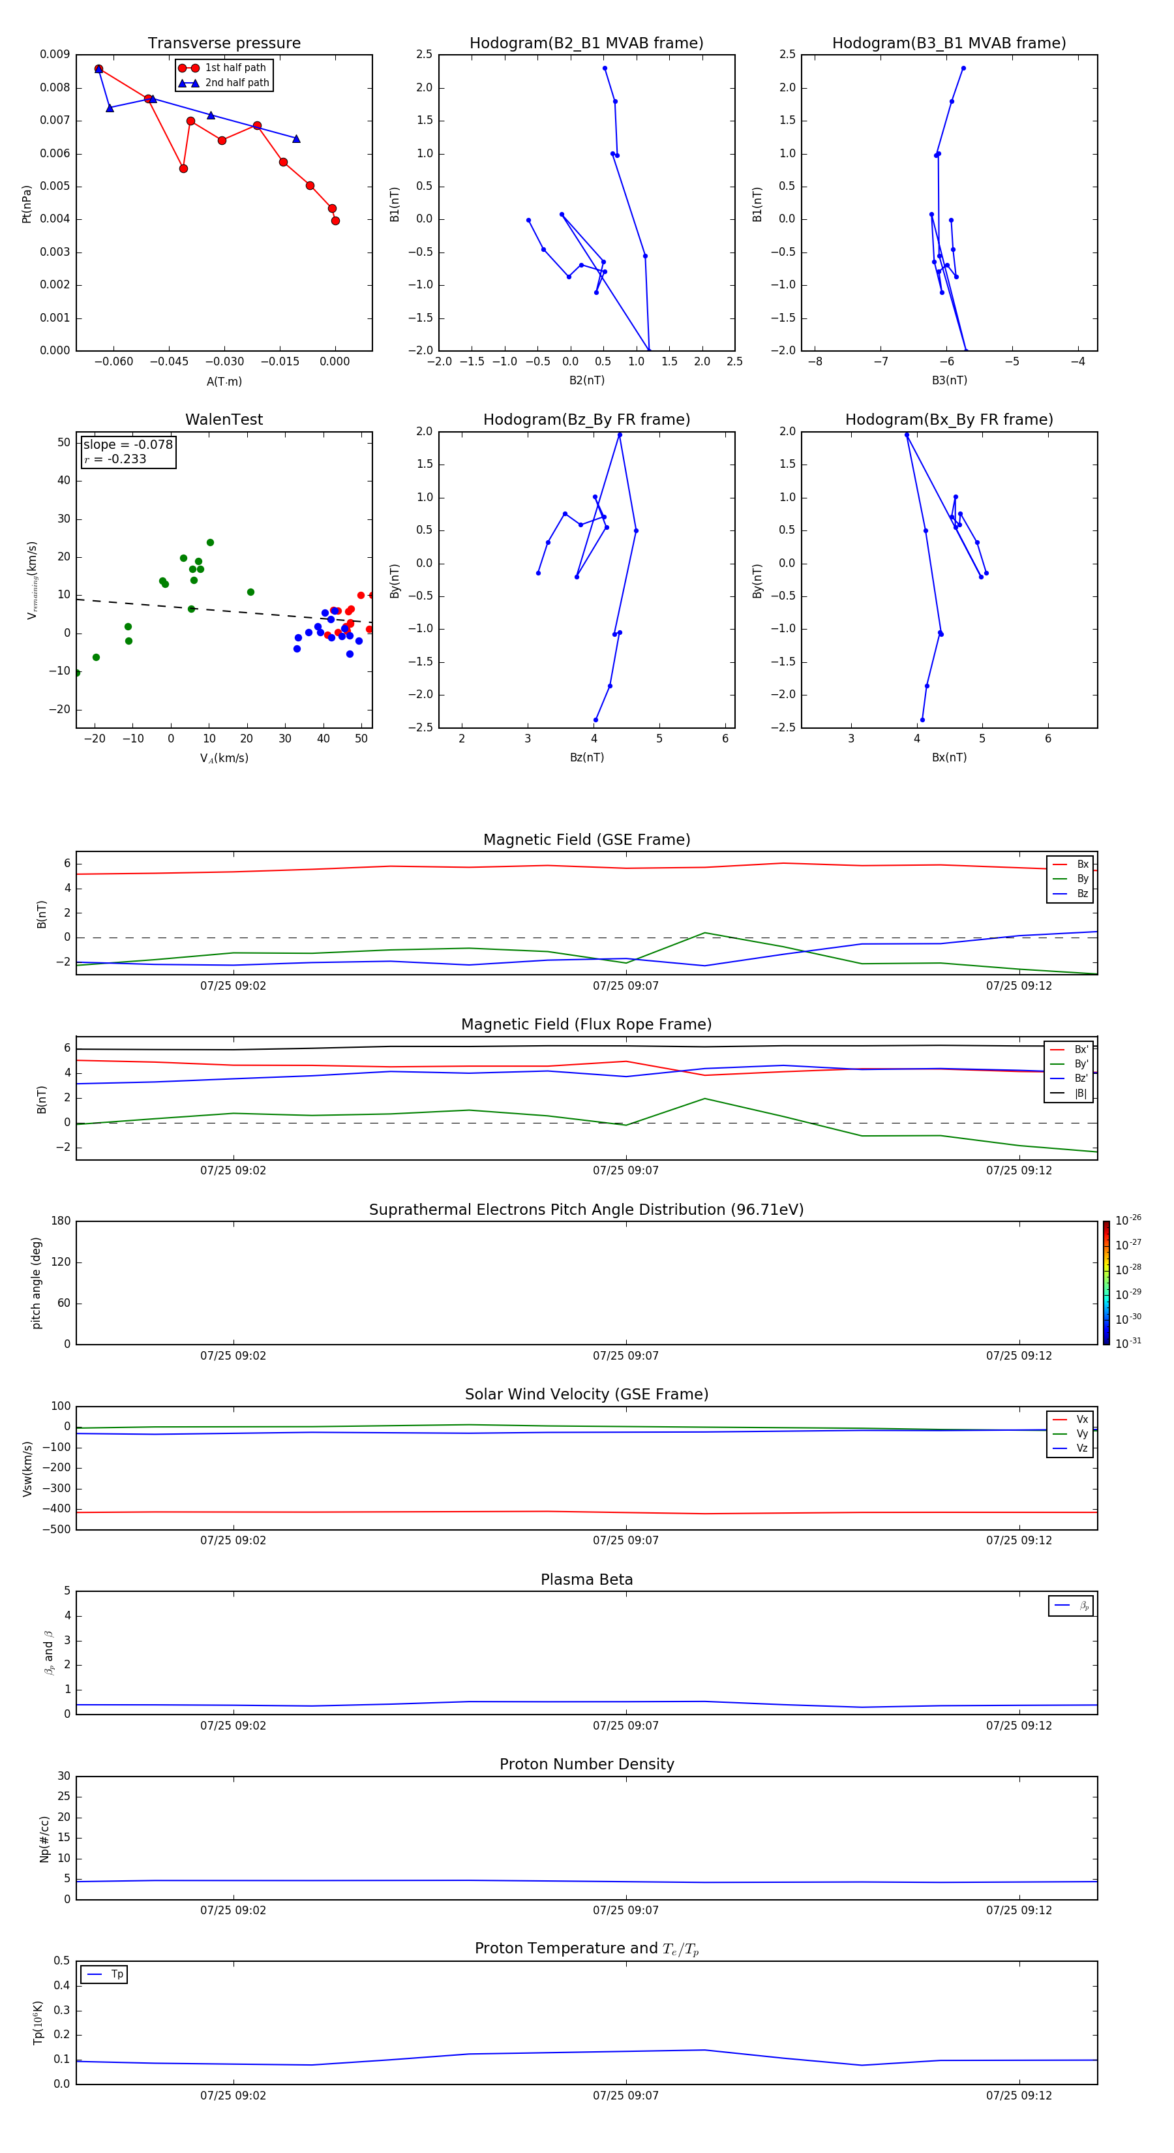Viewport: 1174px width, 2153px height.
Task: Click the 'Pt(nPa)' y-axis label
Action: tap(26, 203)
